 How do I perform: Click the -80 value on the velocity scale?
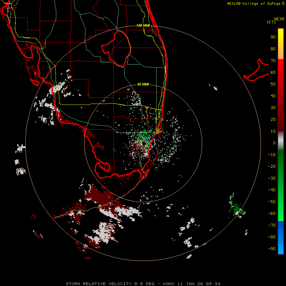point(272,237)
